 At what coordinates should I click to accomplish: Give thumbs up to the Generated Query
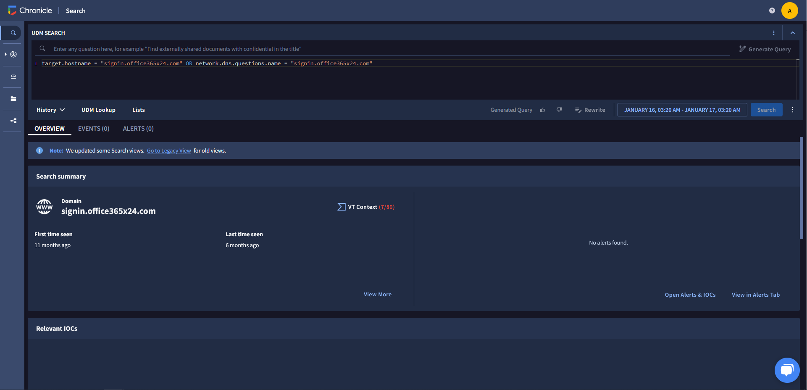point(543,110)
